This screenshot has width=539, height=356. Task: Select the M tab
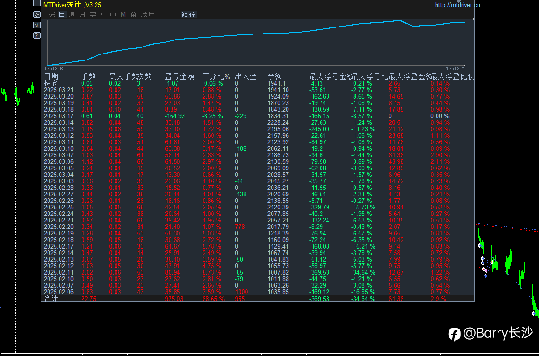(123, 14)
